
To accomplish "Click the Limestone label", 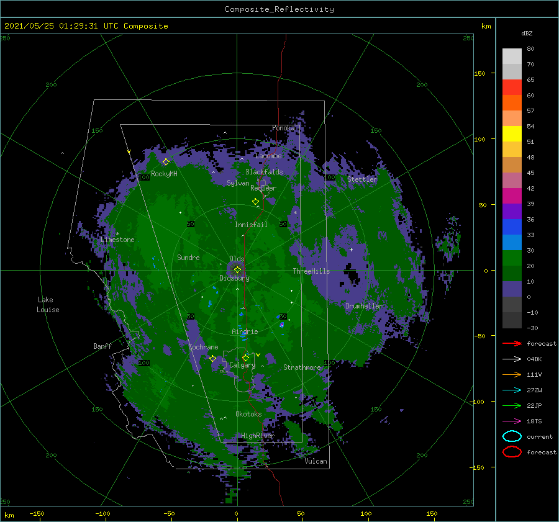I will (117, 240).
